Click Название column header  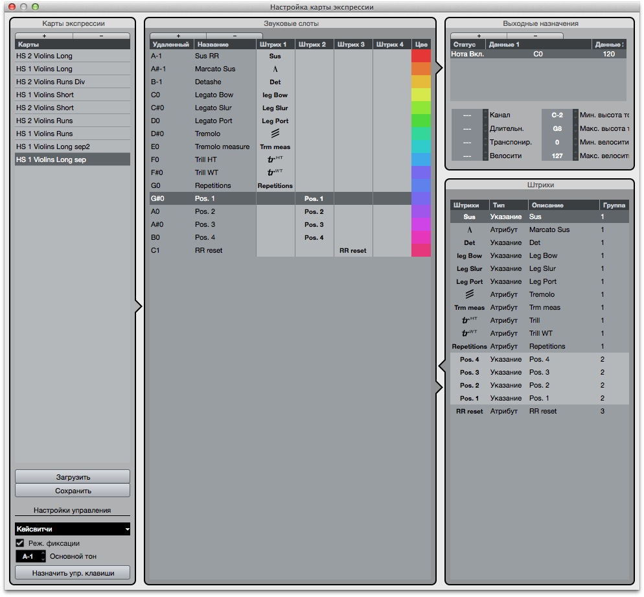(x=225, y=44)
